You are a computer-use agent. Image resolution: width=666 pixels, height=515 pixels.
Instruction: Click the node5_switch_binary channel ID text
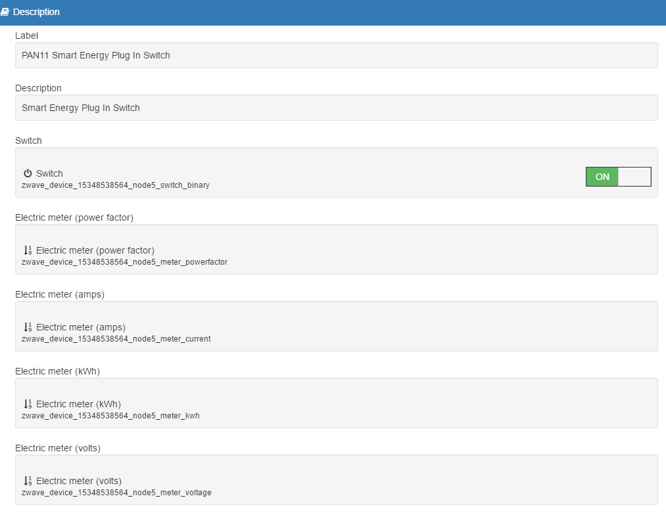tap(116, 185)
